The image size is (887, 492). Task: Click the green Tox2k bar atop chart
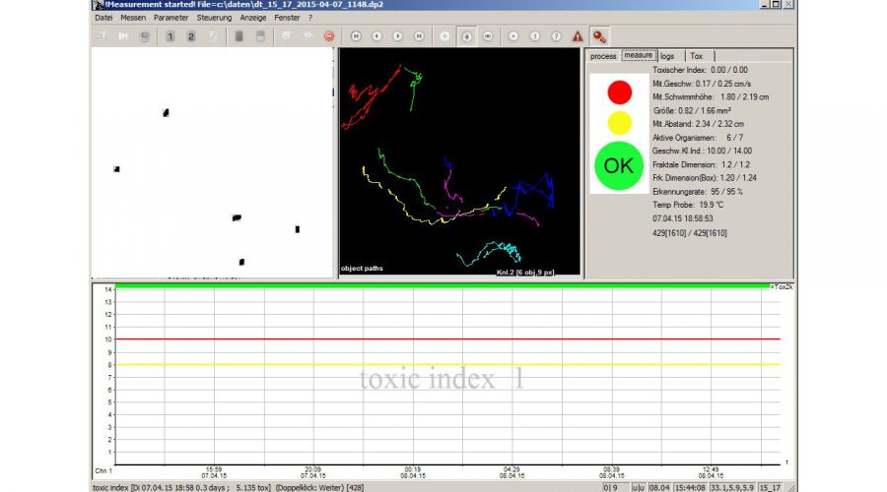pyautogui.click(x=443, y=286)
